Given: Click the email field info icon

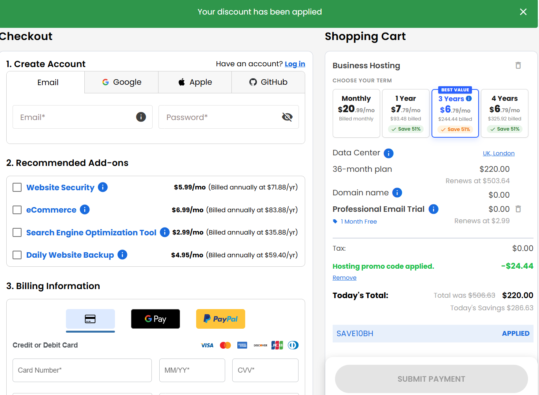Looking at the screenshot, I should pos(141,117).
